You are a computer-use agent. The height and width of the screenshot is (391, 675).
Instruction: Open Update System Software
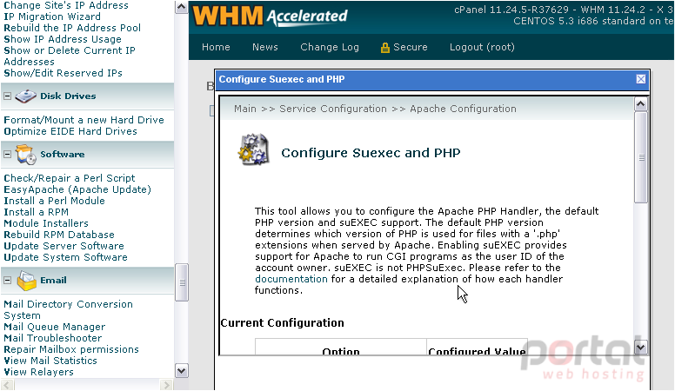pyautogui.click(x=65, y=257)
